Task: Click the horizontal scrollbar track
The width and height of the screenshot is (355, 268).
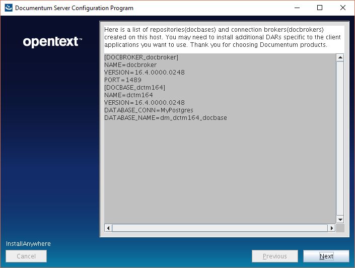Action: point(220,228)
